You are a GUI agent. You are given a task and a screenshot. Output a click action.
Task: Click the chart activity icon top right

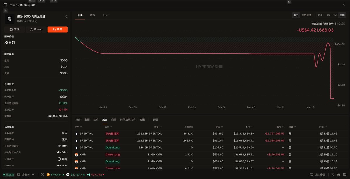coord(344,5)
